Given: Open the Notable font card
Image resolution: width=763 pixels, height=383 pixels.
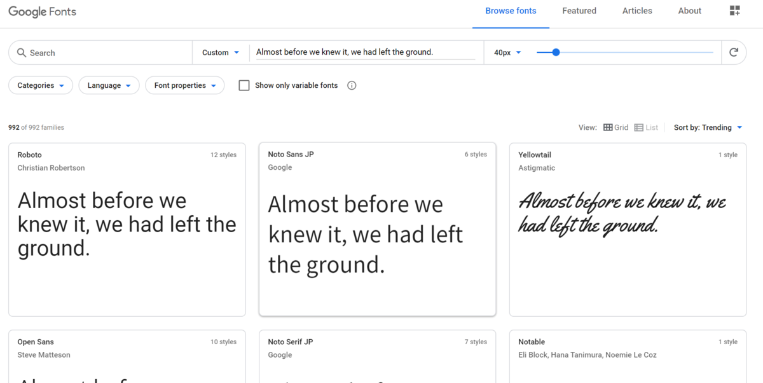Looking at the screenshot, I should click(628, 356).
